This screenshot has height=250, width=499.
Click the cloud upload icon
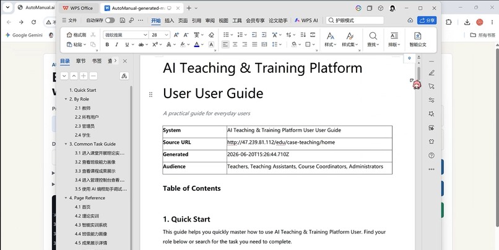[410, 20]
